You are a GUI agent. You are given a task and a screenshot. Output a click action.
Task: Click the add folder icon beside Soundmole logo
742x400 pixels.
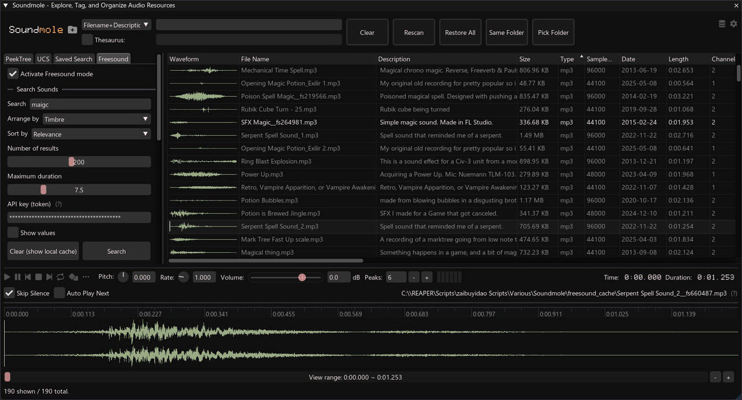coord(72,30)
